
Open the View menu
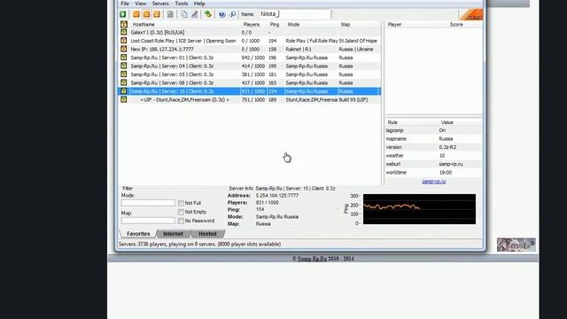point(140,4)
